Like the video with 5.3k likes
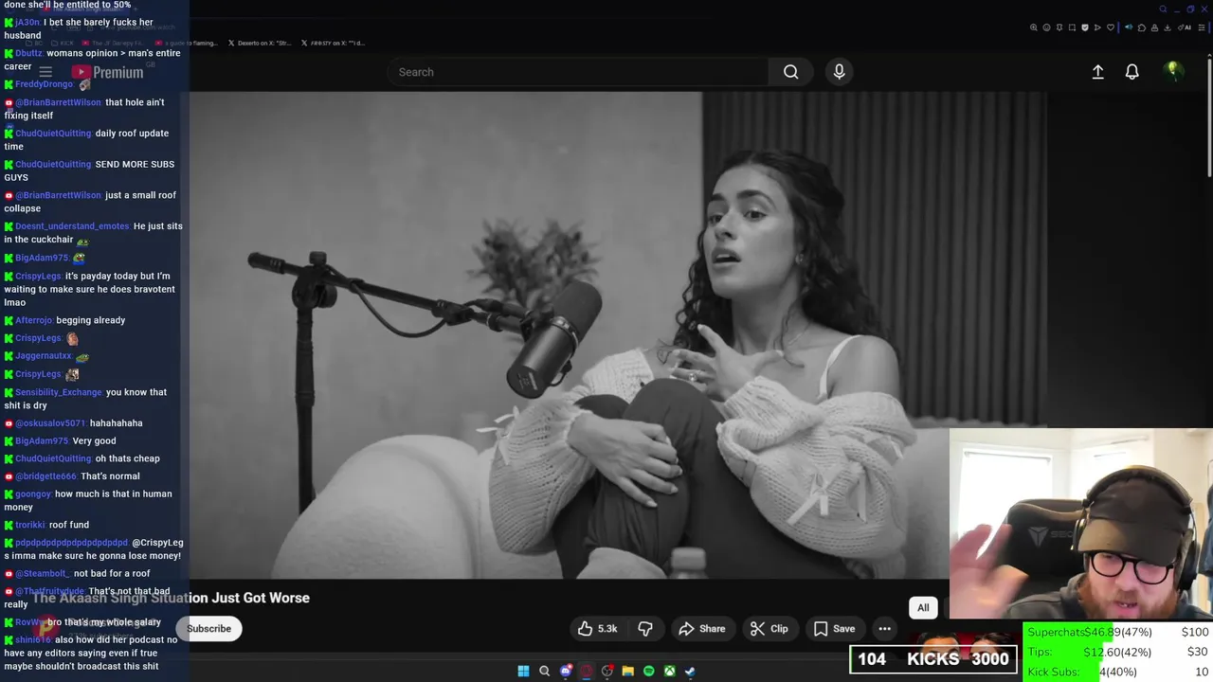Viewport: 1213px width, 682px height. coord(598,629)
